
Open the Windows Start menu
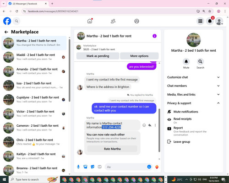coord(4,179)
